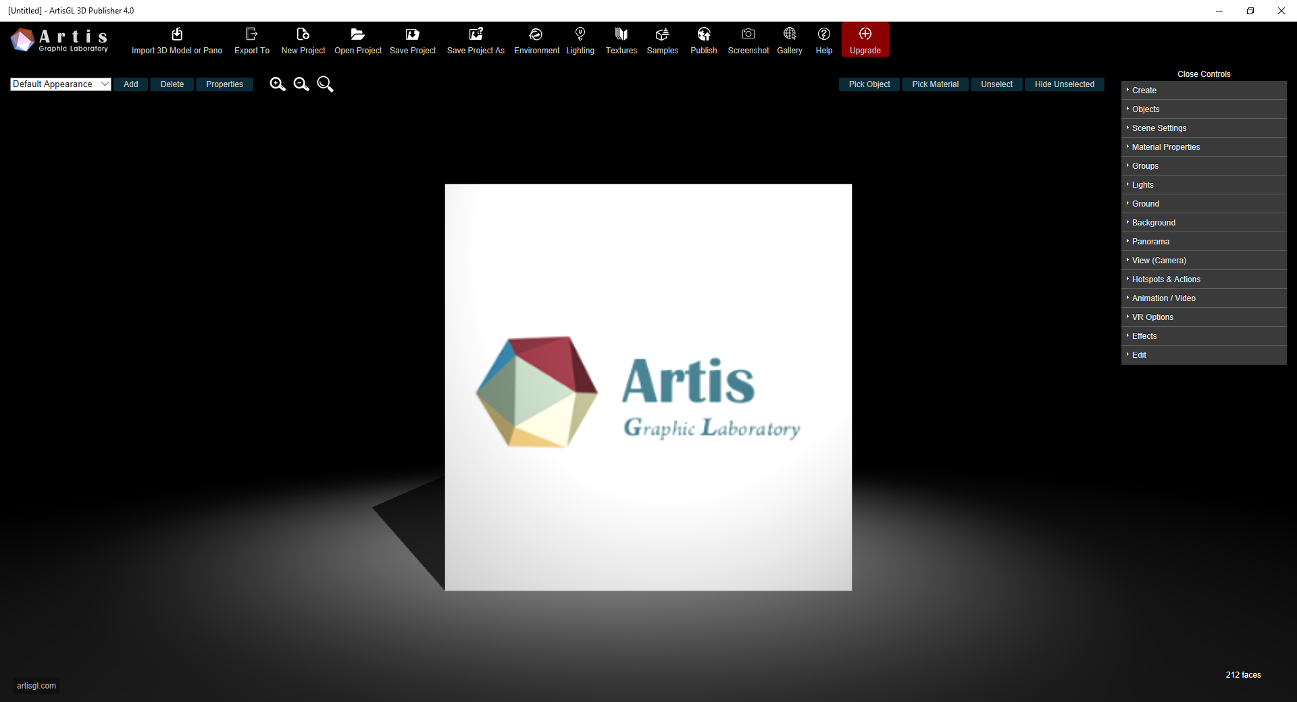Click the zoom fit magnifier

click(325, 84)
